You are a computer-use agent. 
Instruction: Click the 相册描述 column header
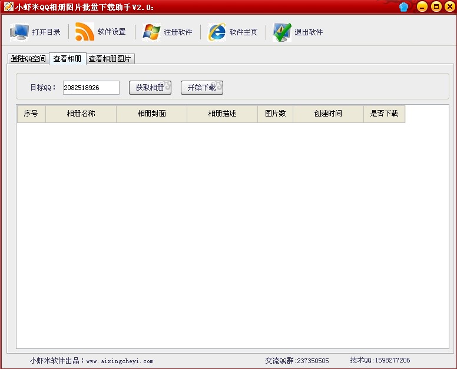click(223, 114)
